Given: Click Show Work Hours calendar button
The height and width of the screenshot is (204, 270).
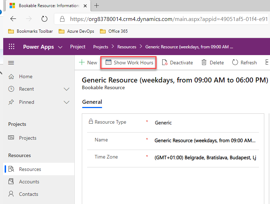Looking at the screenshot, I should (x=129, y=63).
